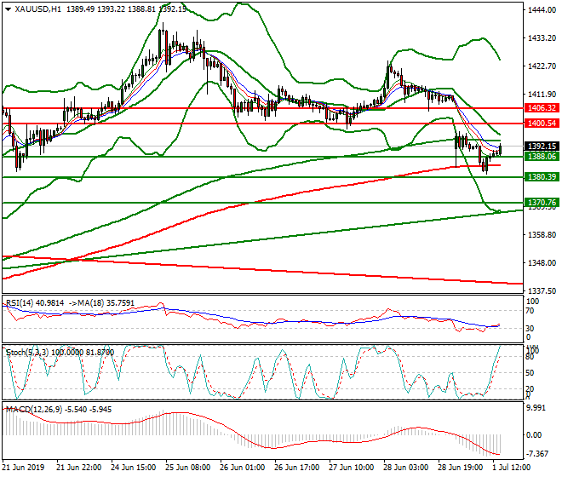Click the 1406.32 red price level label

point(542,107)
